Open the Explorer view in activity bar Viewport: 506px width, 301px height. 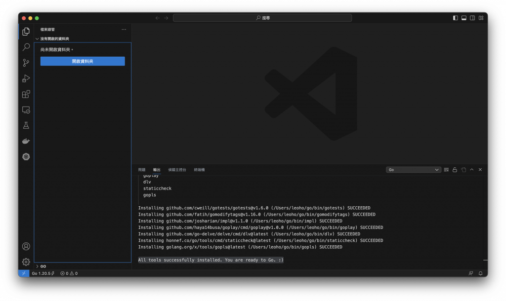click(x=26, y=31)
